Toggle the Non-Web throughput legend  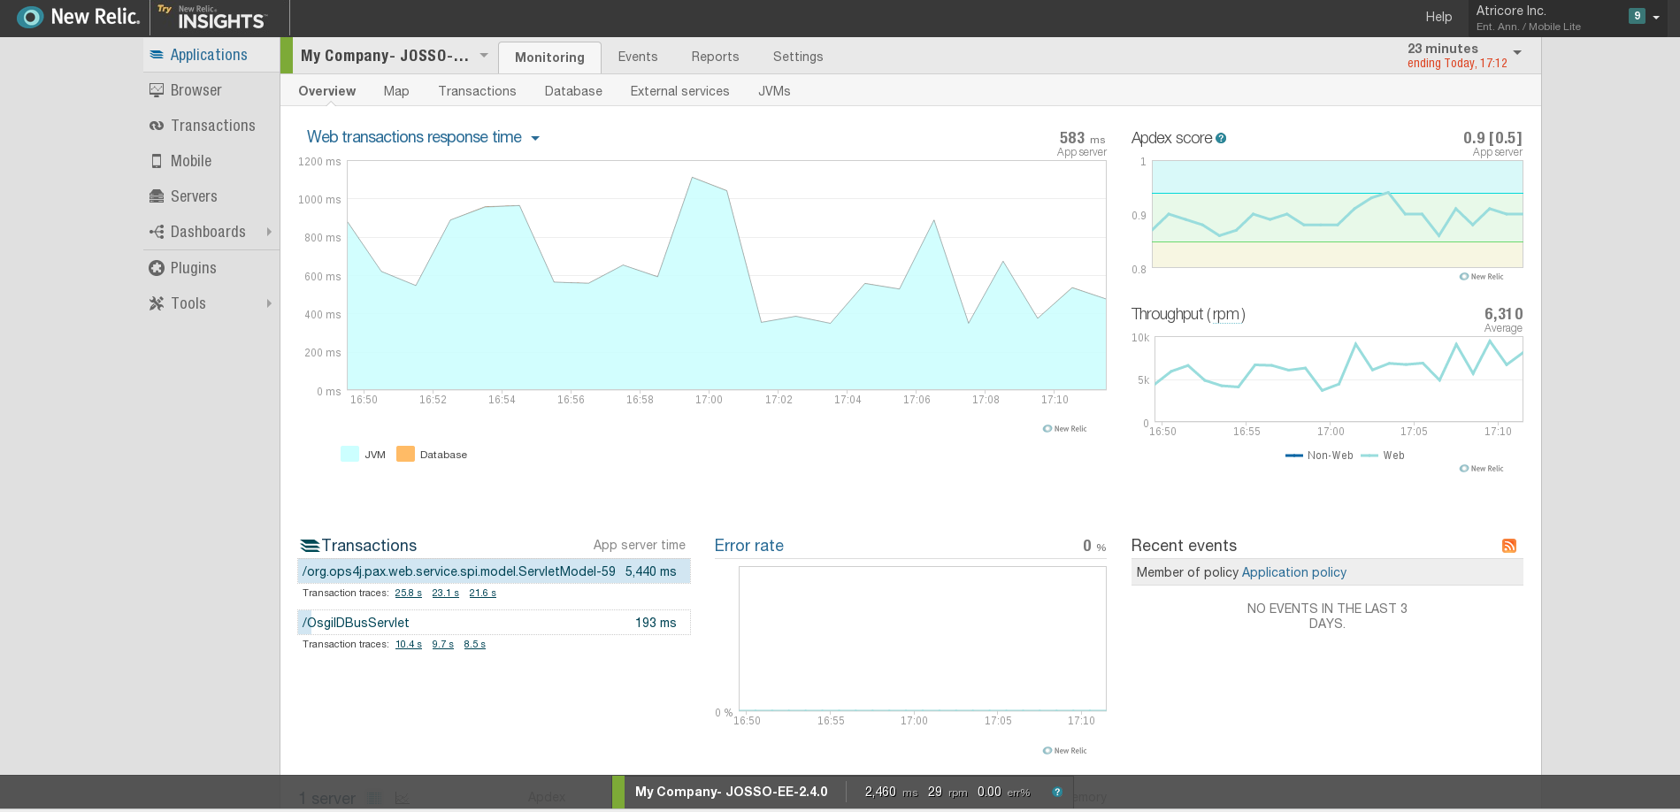tap(1319, 456)
